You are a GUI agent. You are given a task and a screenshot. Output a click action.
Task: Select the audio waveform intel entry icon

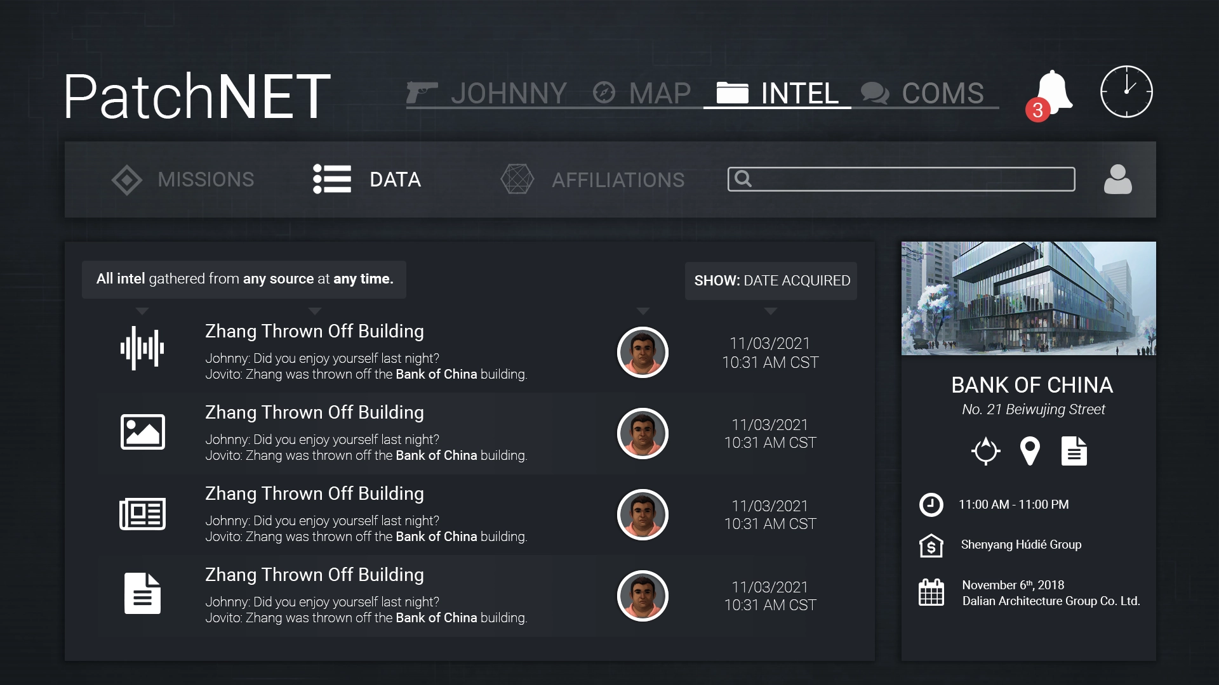142,348
